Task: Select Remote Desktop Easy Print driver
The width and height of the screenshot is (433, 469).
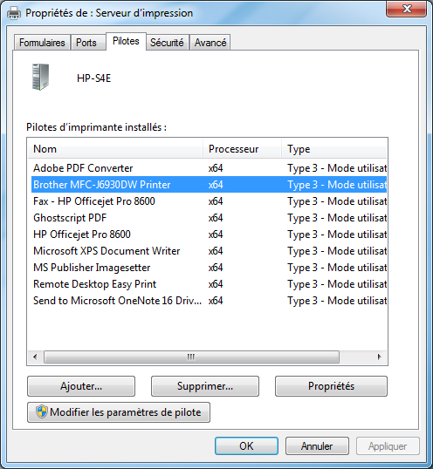Action: pos(209,284)
